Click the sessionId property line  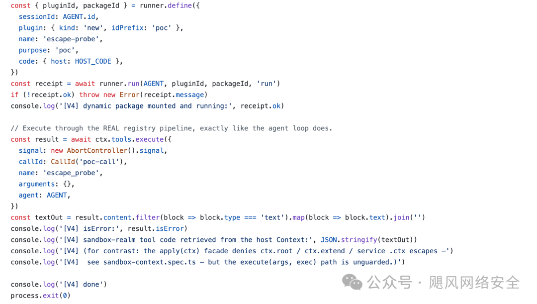59,17
